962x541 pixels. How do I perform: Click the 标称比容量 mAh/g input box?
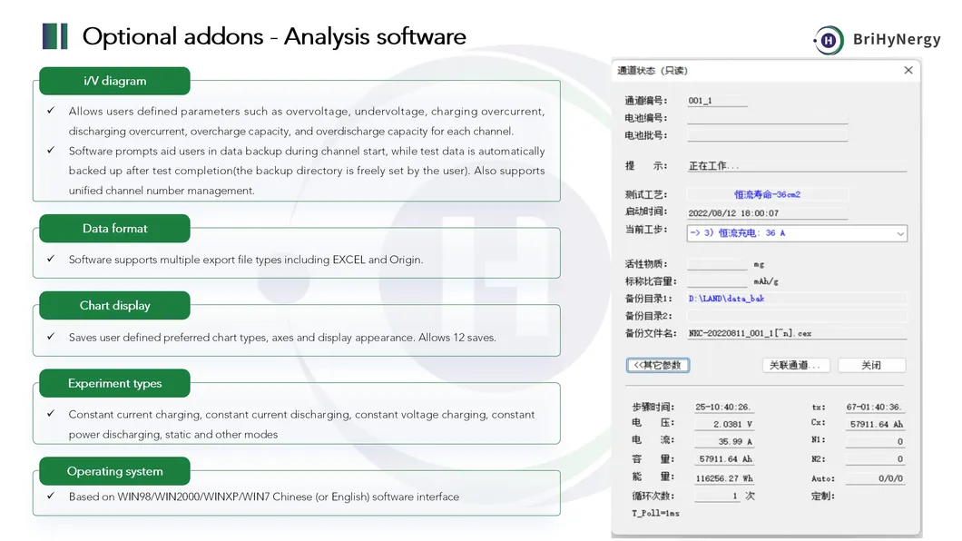point(717,281)
